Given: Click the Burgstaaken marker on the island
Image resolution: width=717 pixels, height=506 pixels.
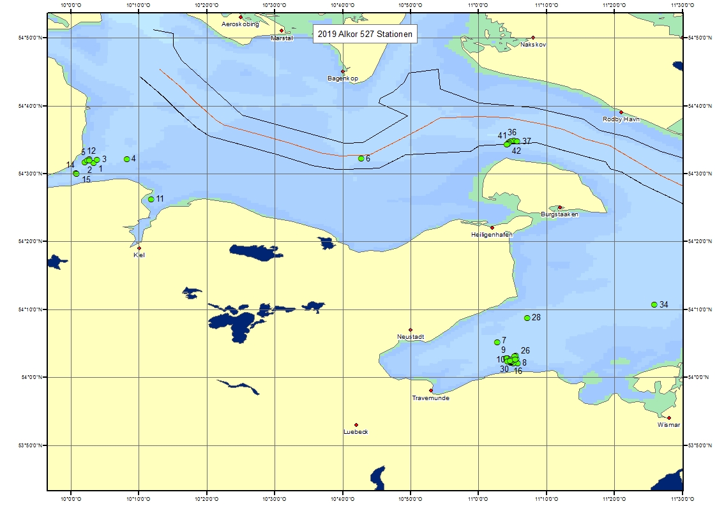Looking at the screenshot, I should [560, 207].
